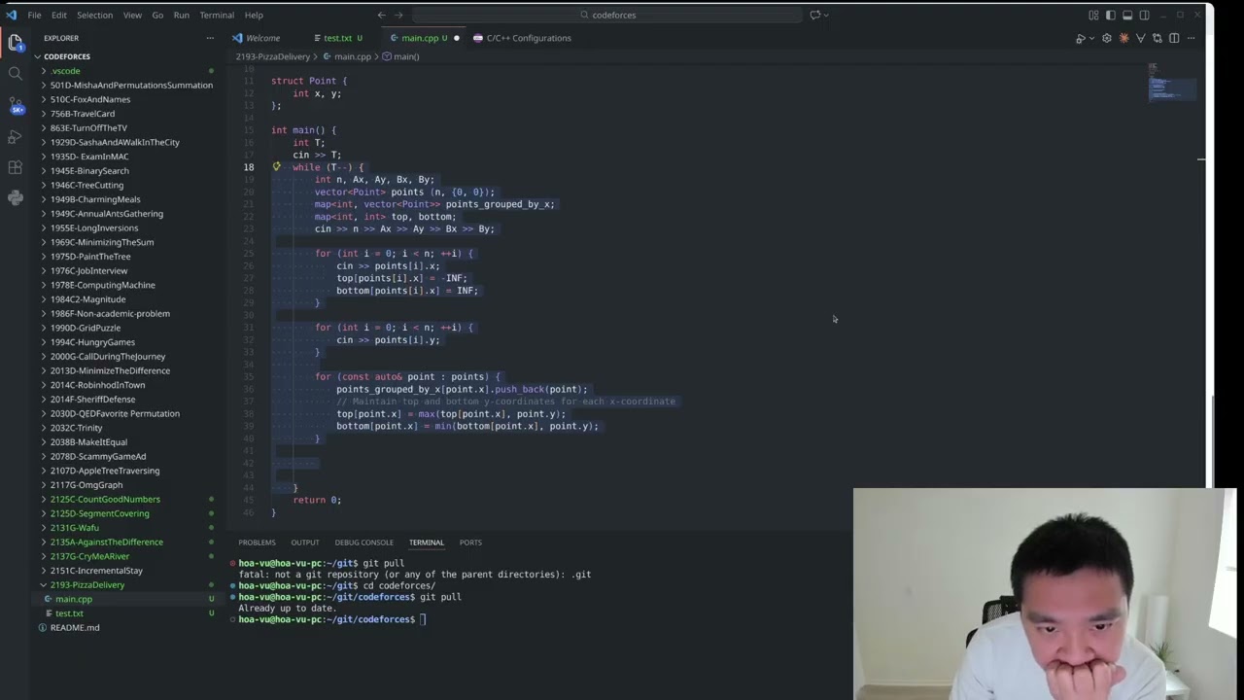
Task: Open the View menu
Action: 132,15
